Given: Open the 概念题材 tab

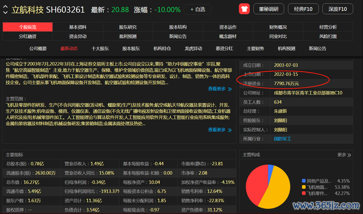Looking at the screenshot, I should 228,36.
